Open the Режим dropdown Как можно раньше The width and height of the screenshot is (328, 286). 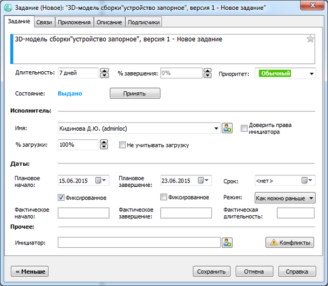[x=285, y=198]
